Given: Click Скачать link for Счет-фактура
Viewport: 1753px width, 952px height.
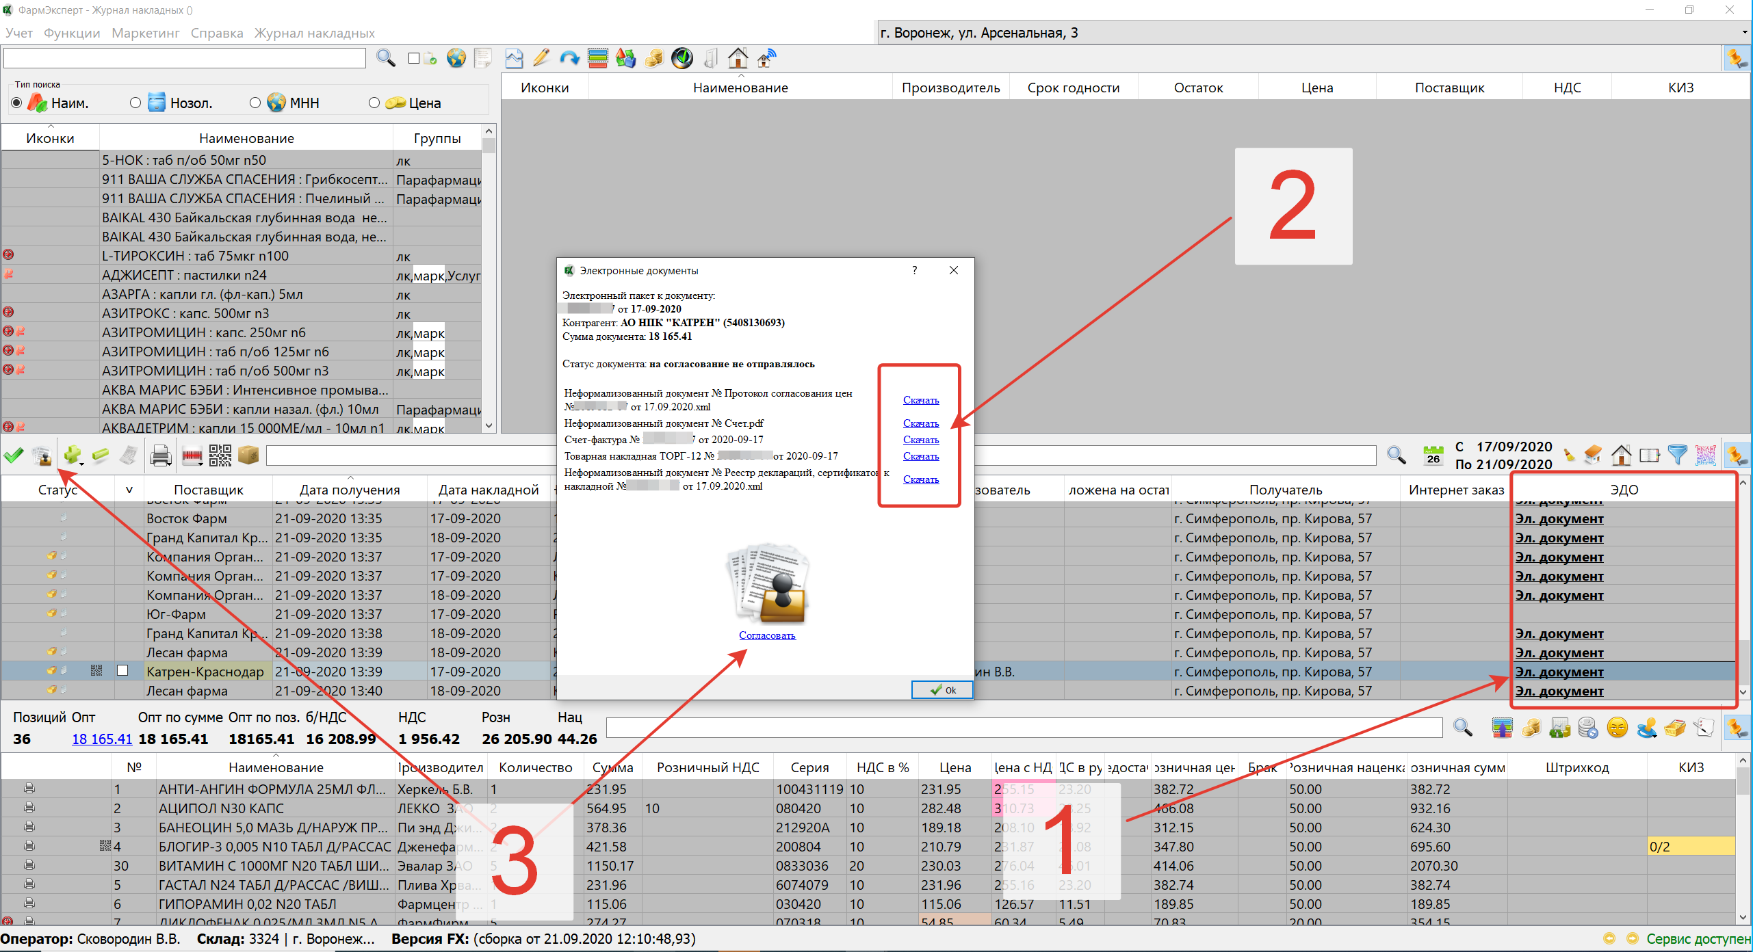Looking at the screenshot, I should point(921,440).
